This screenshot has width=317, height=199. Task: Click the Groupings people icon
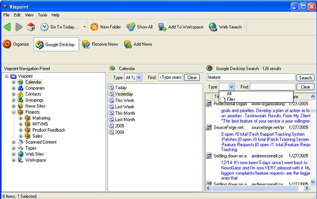(20, 100)
